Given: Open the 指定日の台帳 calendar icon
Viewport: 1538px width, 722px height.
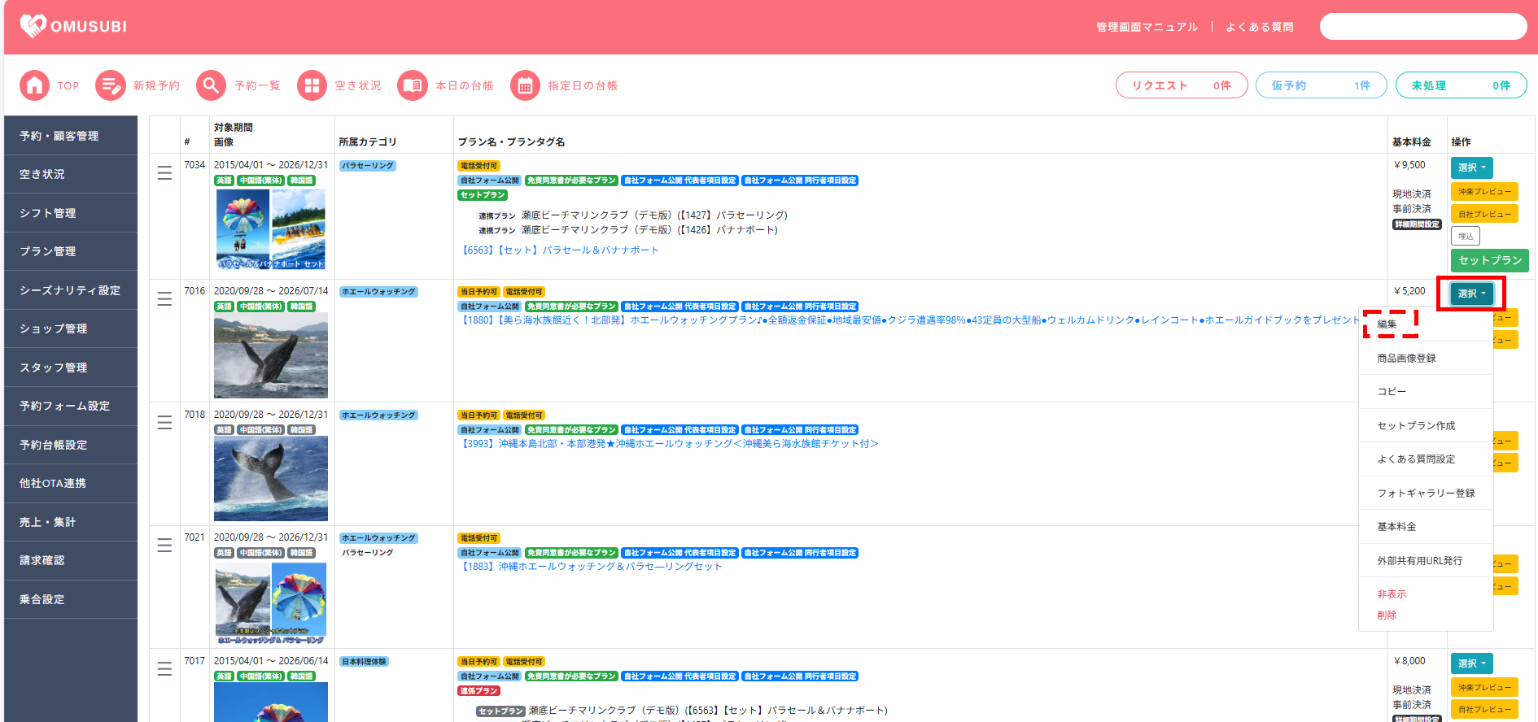Looking at the screenshot, I should click(x=525, y=85).
